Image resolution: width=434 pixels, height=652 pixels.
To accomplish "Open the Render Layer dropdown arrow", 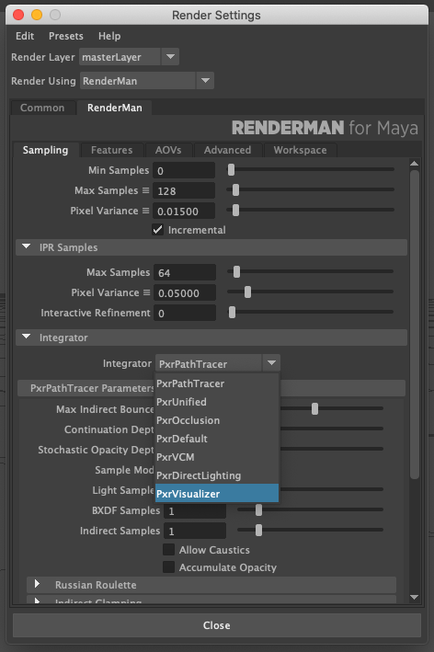I will click(x=170, y=56).
